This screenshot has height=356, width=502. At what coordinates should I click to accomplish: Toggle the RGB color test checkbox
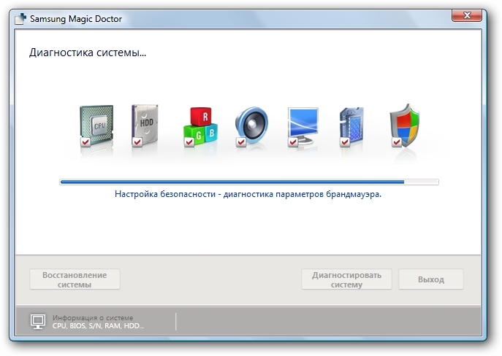pyautogui.click(x=189, y=142)
